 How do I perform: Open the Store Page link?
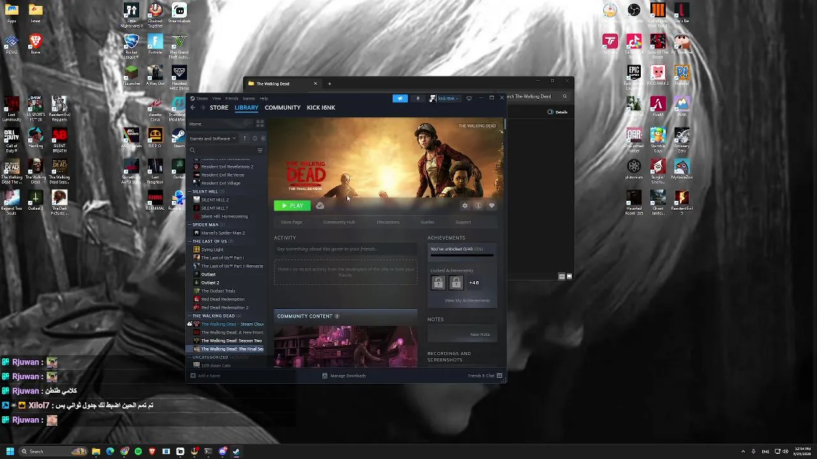292,222
